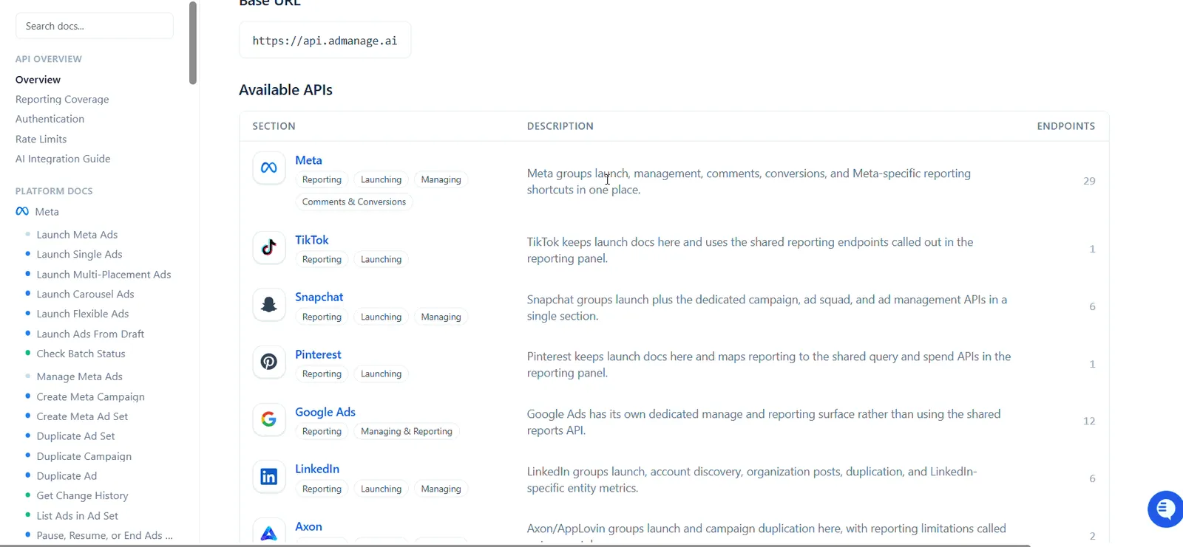This screenshot has height=547, width=1183.
Task: Open Rate Limits page in sidebar
Action: pyautogui.click(x=41, y=139)
